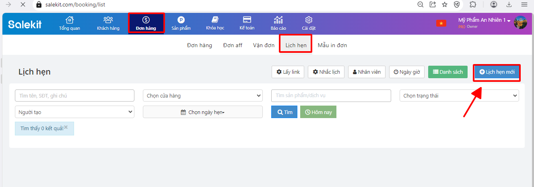This screenshot has width=534, height=187.
Task: Open Kế toán accounting card icon
Action: tap(247, 20)
